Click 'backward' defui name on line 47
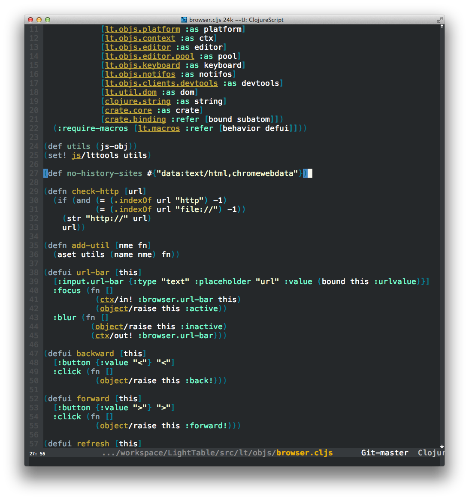The width and height of the screenshot is (469, 500). pyautogui.click(x=95, y=354)
